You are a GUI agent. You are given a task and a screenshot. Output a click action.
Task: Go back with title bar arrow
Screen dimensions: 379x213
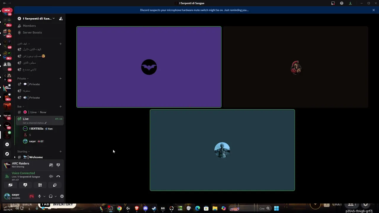point(4,3)
